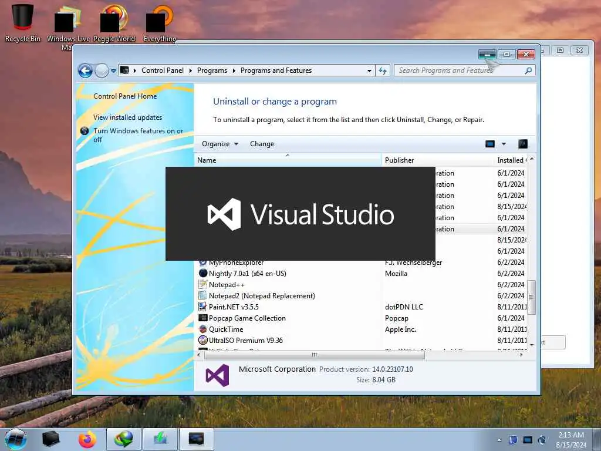Image resolution: width=601 pixels, height=451 pixels.
Task: Click the dotPDN LLC publisher cell
Action: [x=404, y=307]
